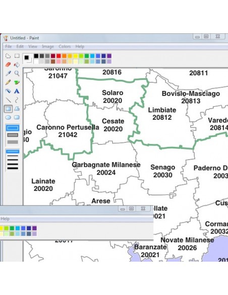228x295 pixels.
Task: Pick cyan swatch in the lower window palette
Action: tap(18, 228)
